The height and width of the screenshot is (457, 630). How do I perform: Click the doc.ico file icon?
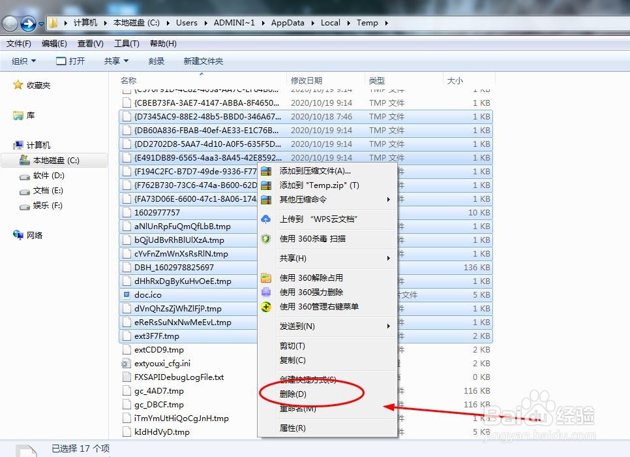click(x=127, y=295)
